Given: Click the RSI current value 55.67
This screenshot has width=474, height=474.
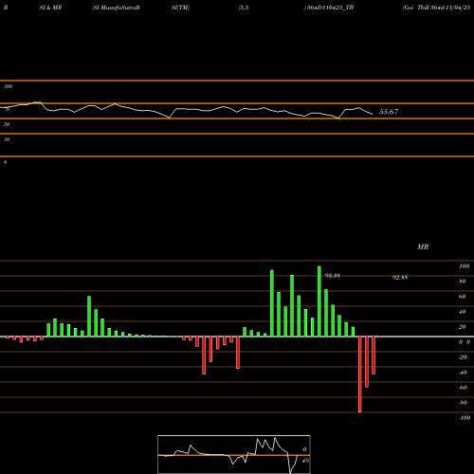Looking at the screenshot, I should [389, 112].
